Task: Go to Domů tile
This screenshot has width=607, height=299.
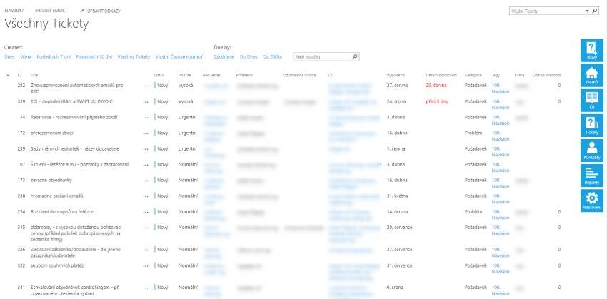Action: pos(591,76)
